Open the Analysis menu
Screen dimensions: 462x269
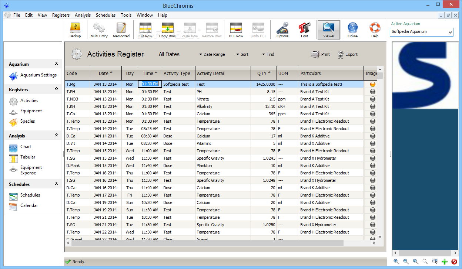(83, 15)
